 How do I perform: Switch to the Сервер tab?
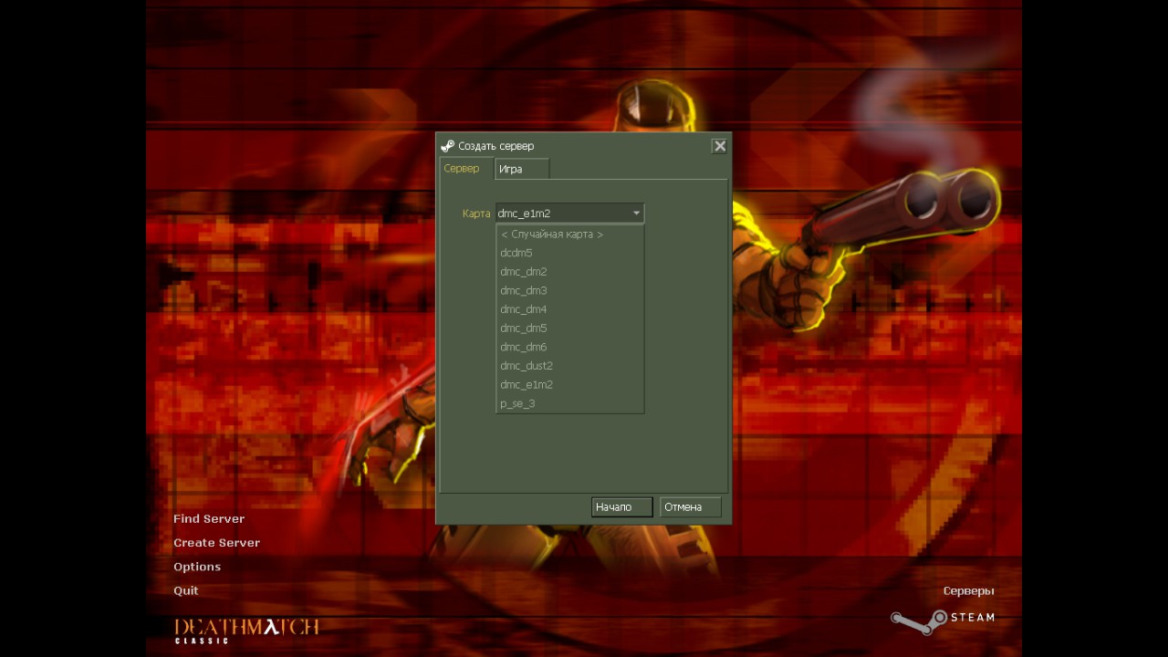click(466, 169)
